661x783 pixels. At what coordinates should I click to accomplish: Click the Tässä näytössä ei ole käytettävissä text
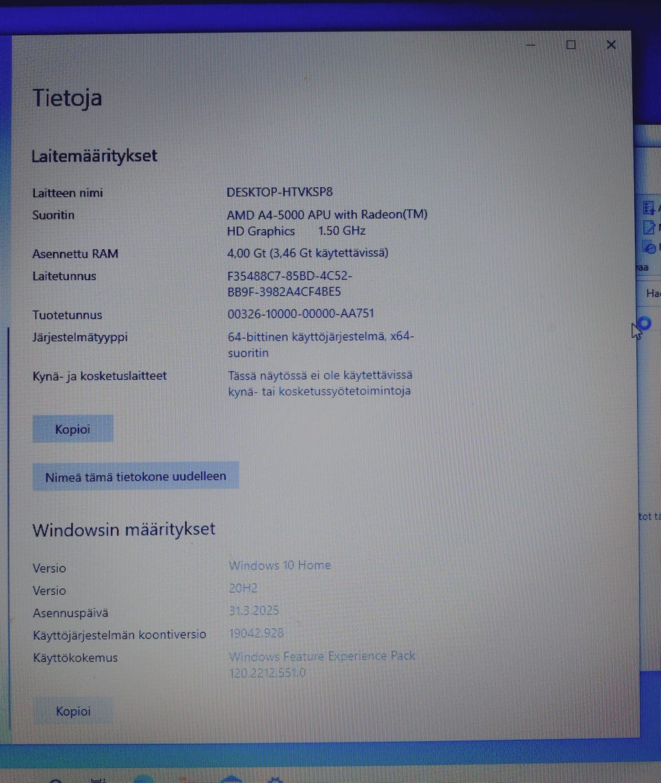click(x=320, y=383)
